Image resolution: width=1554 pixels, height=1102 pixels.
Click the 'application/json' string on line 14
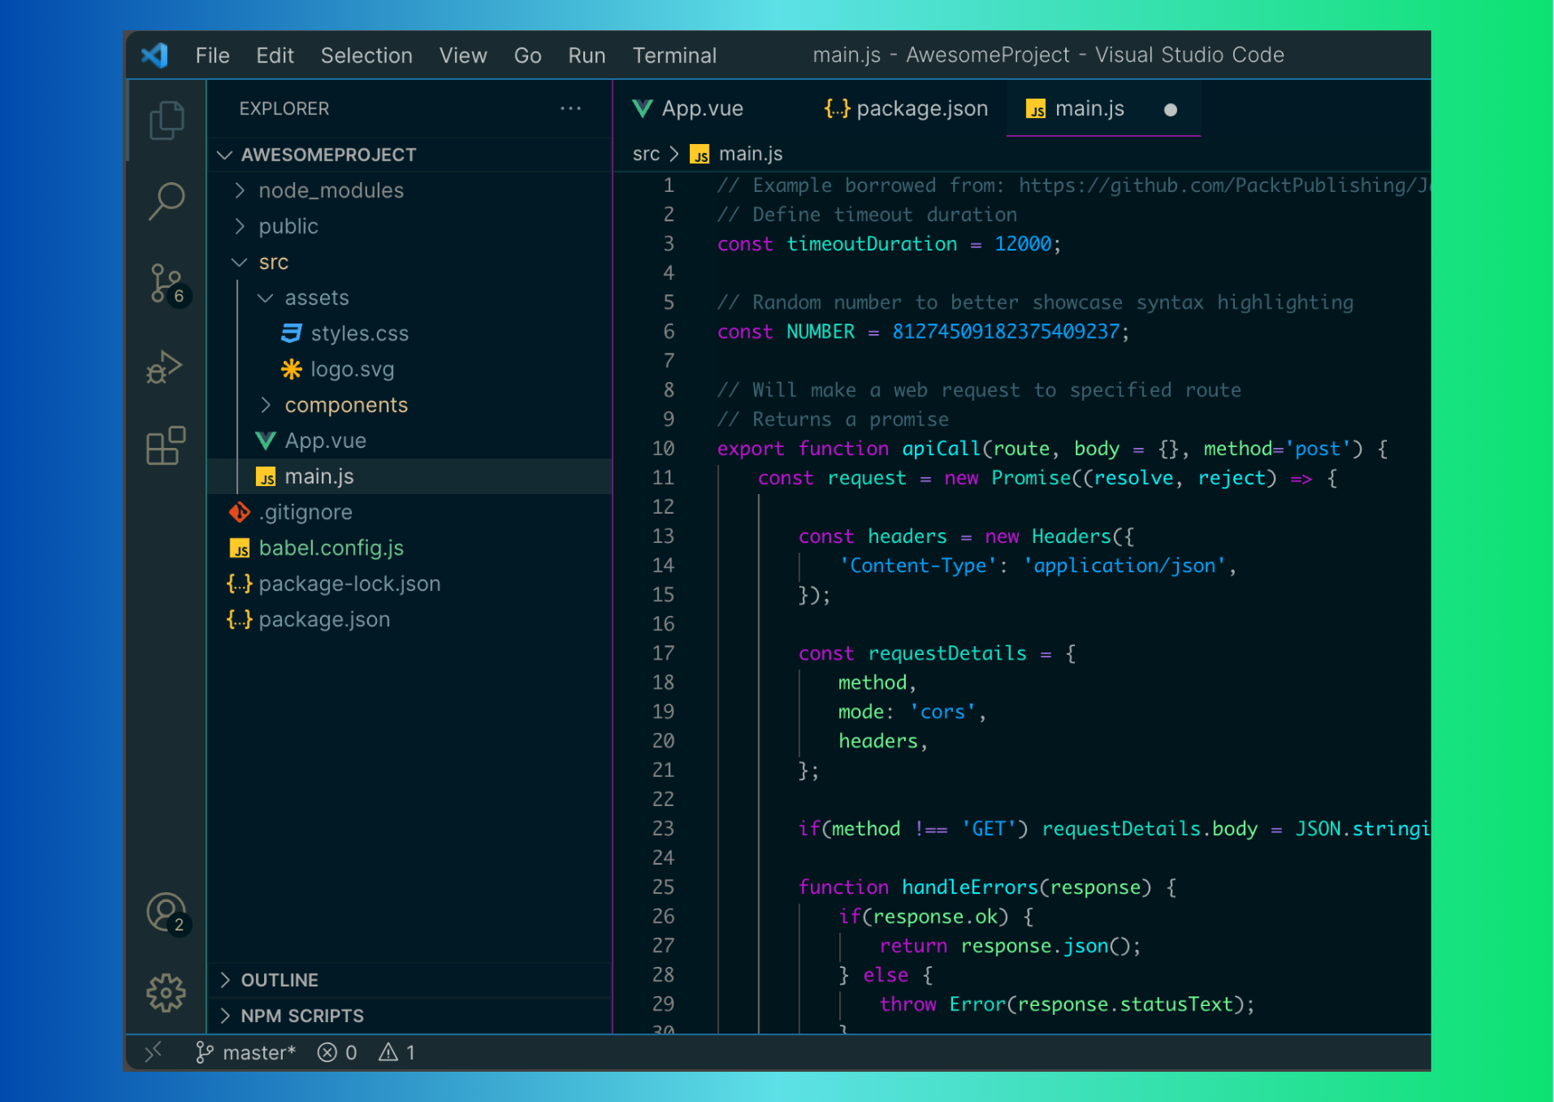1124,565
